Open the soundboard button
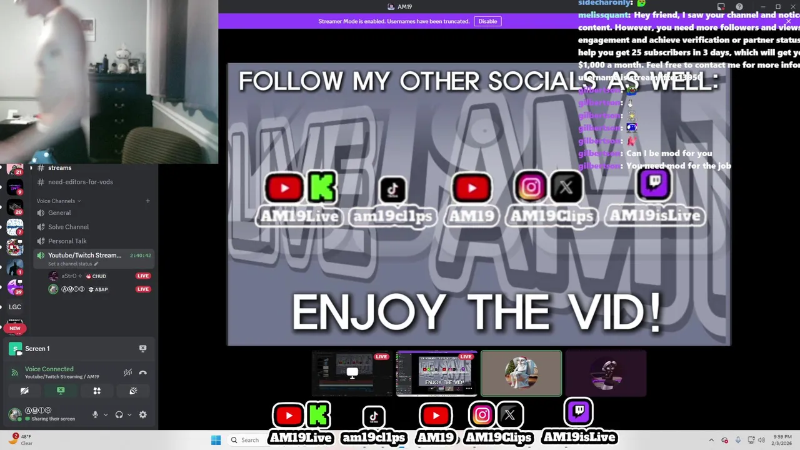 click(x=133, y=391)
